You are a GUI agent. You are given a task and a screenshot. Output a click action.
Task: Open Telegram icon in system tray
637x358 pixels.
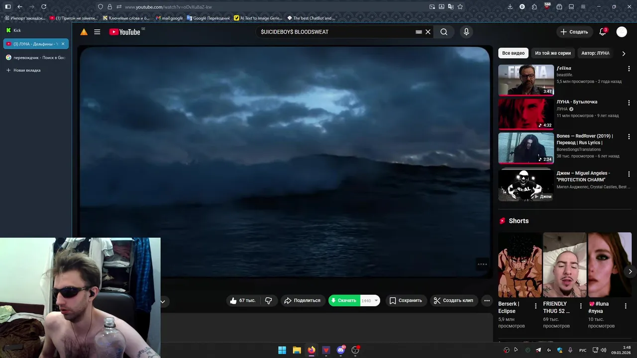coord(538,350)
